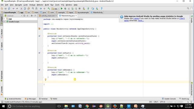Screen dimensions: 194x109
Task: Click gutter icon beside onStart method
Action: pyautogui.click(x=39, y=53)
